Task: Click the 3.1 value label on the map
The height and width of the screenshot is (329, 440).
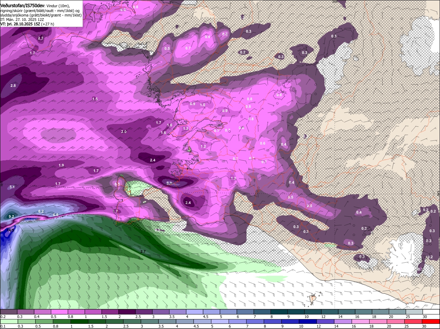Action: point(12,187)
